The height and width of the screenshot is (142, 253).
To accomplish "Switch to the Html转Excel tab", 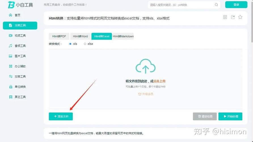I will point(102,36).
